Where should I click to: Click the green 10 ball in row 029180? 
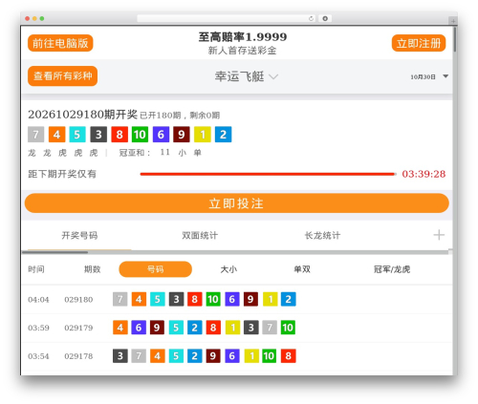click(213, 299)
